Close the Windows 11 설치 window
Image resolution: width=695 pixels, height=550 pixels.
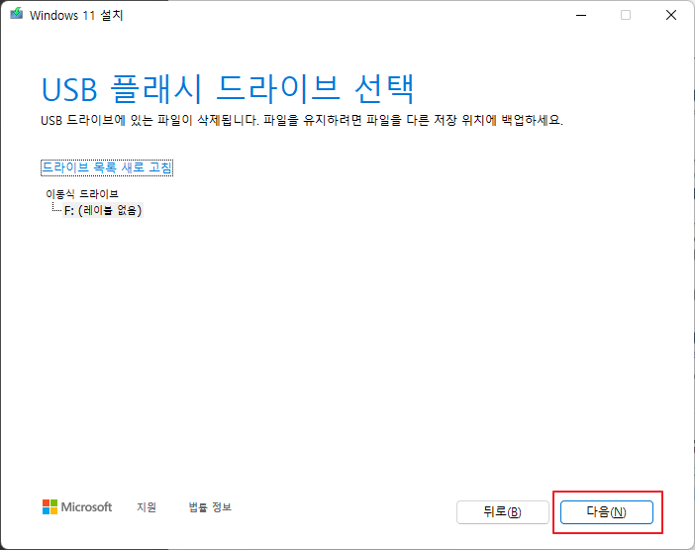tap(671, 15)
